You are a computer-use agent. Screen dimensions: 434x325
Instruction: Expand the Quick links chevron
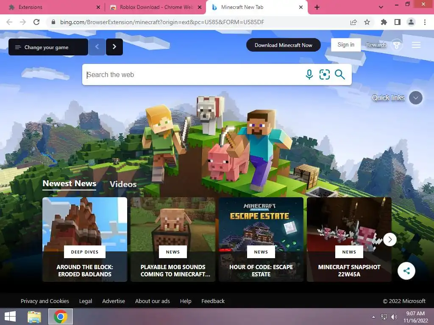[415, 98]
